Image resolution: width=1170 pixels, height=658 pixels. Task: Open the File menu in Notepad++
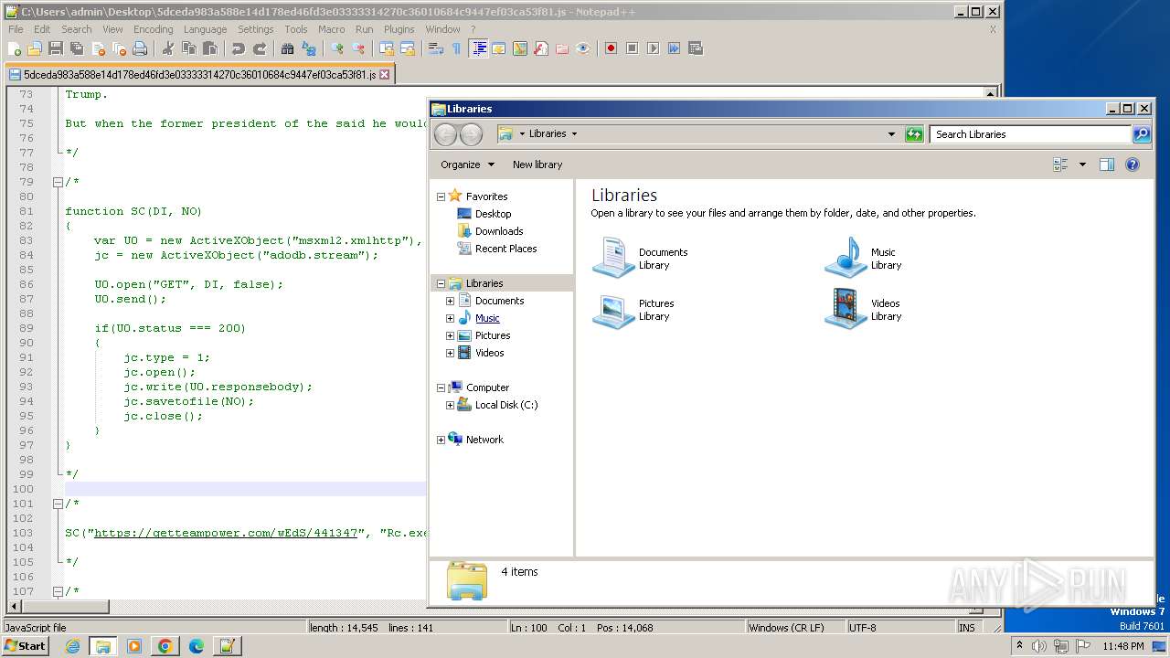(16, 29)
